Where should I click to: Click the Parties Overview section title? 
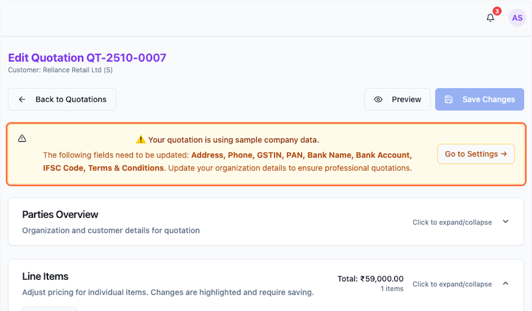coord(60,215)
